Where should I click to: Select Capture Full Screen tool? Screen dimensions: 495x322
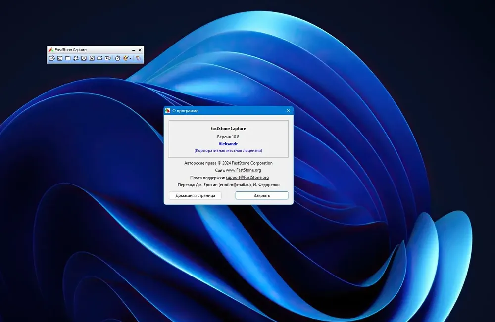84,58
